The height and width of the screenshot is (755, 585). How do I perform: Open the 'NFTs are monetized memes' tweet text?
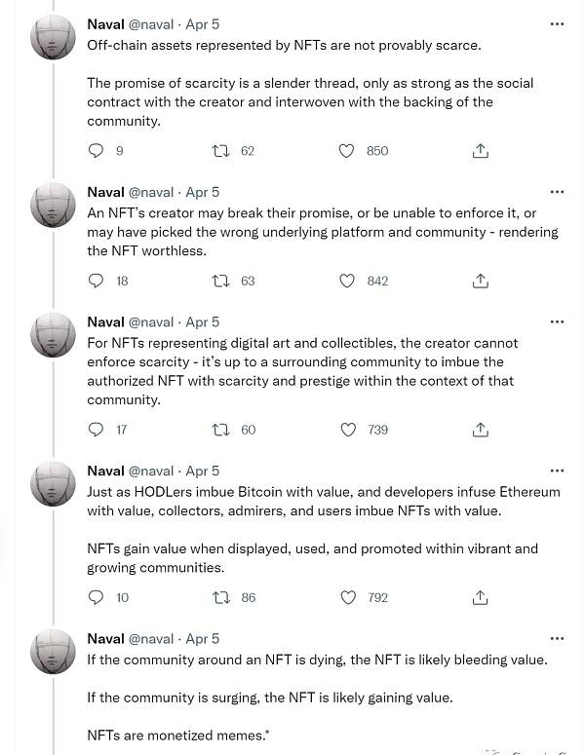click(x=177, y=736)
